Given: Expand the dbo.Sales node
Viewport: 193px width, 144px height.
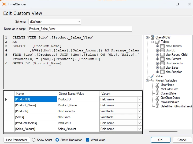Looking at the screenshot, I should pos(157,68).
